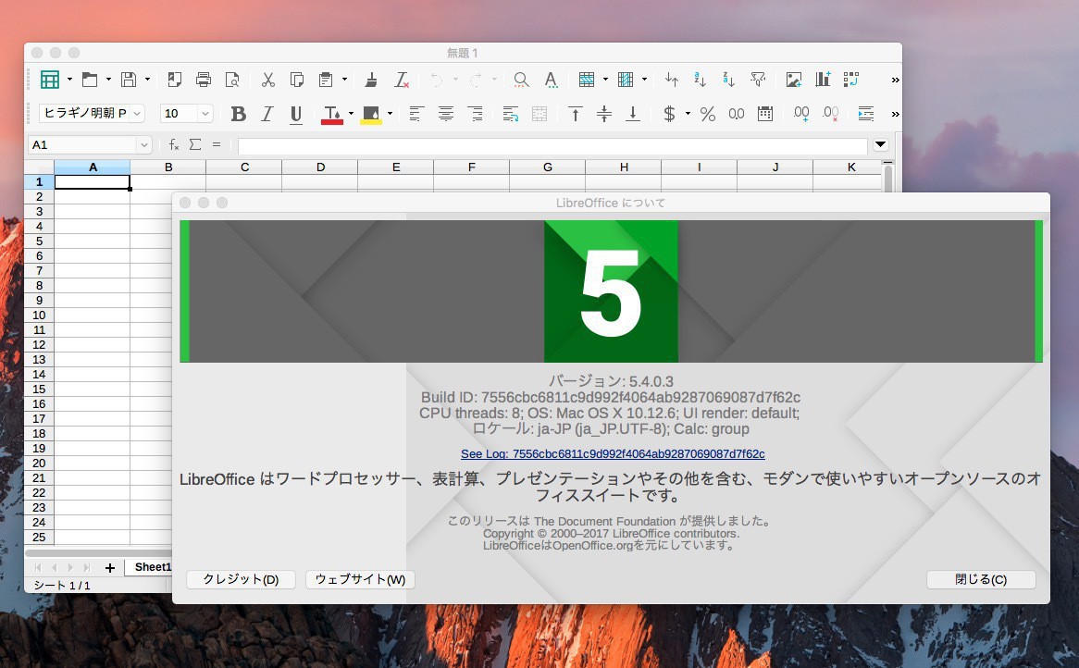
Task: Open the font name combo box
Action: [92, 114]
